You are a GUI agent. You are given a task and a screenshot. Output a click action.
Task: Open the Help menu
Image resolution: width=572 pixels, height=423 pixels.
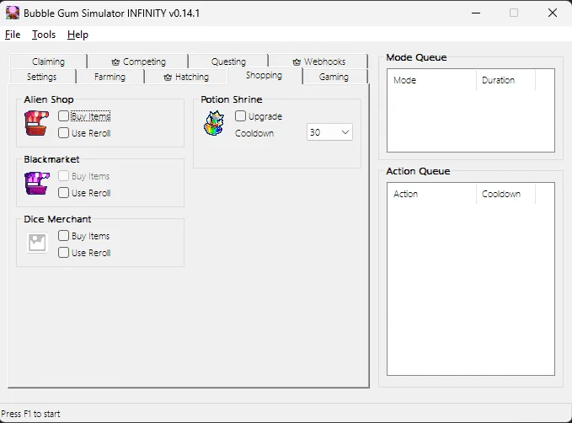(x=78, y=35)
